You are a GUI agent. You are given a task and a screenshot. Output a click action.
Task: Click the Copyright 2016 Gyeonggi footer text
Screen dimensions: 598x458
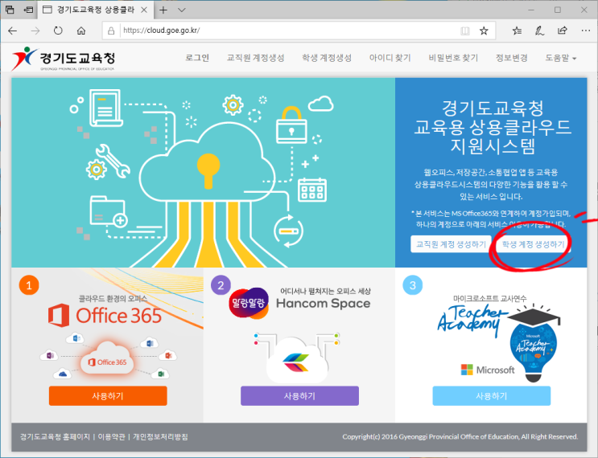coord(460,436)
